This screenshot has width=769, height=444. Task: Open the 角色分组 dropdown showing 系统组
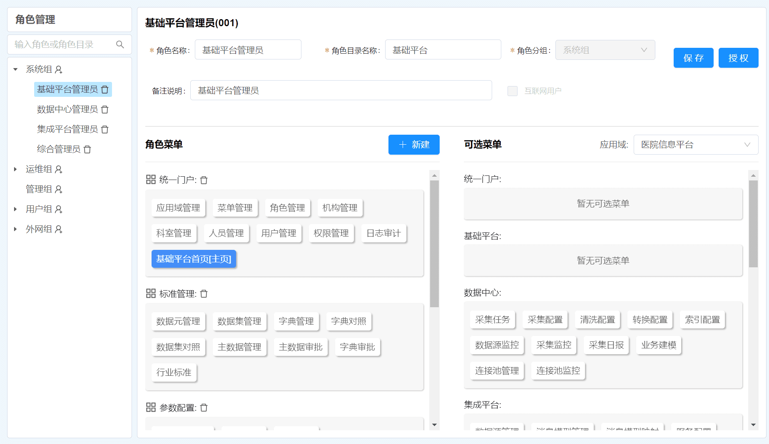point(605,50)
